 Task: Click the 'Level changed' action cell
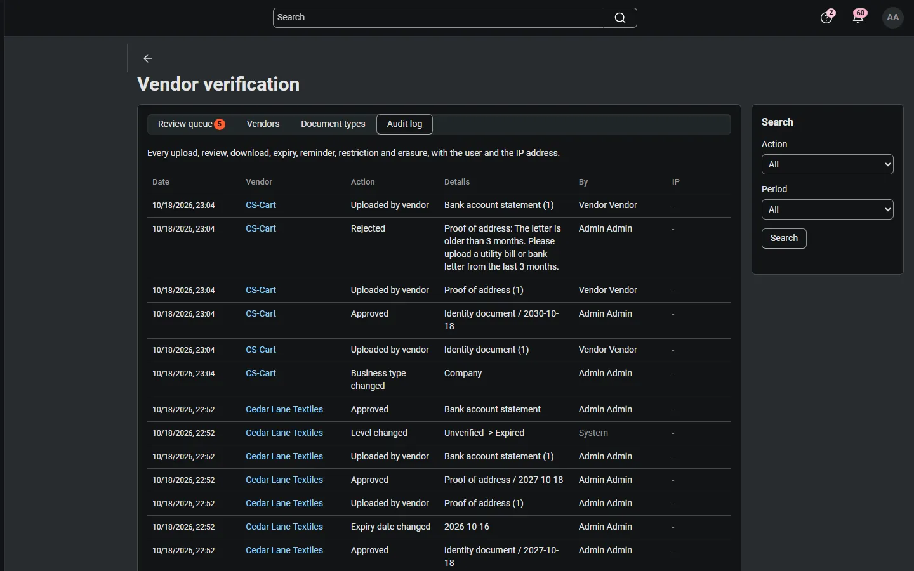(380, 433)
